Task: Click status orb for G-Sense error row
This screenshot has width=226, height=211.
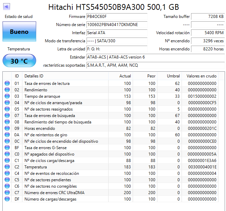Action: 7,147
